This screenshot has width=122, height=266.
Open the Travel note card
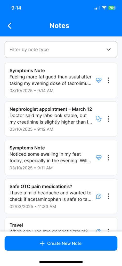61,224
